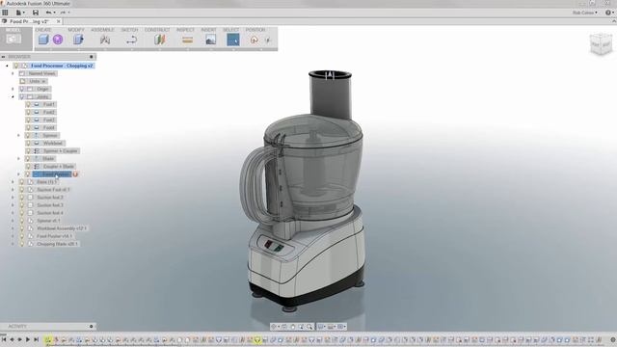Activate the blue Select tool icon
This screenshot has width=617, height=347.
coord(233,40)
